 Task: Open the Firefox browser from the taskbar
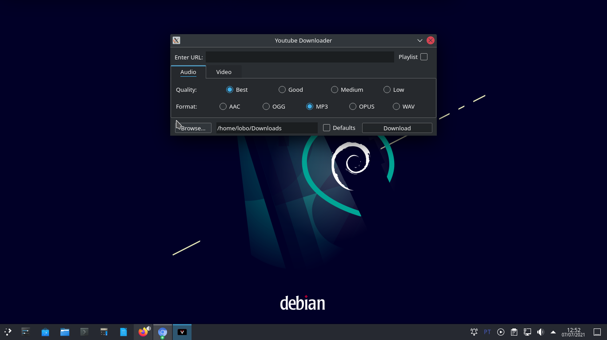[x=143, y=332]
